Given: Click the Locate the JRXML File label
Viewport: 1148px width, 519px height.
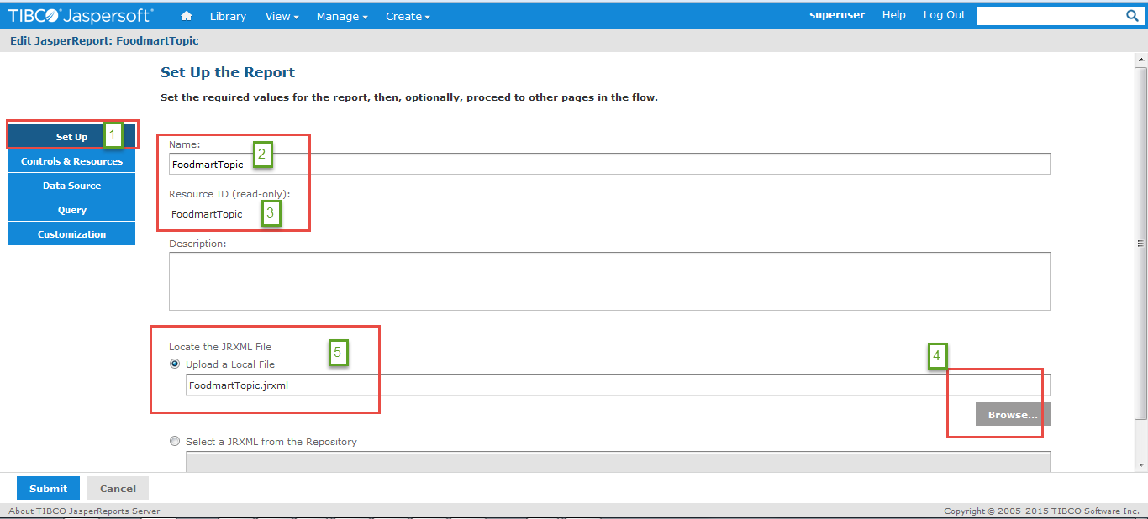Looking at the screenshot, I should click(x=220, y=347).
